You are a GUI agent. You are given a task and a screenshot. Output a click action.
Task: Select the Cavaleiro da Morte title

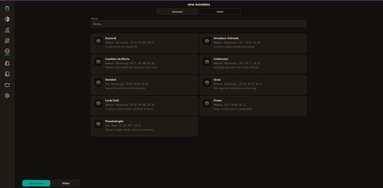[117, 59]
